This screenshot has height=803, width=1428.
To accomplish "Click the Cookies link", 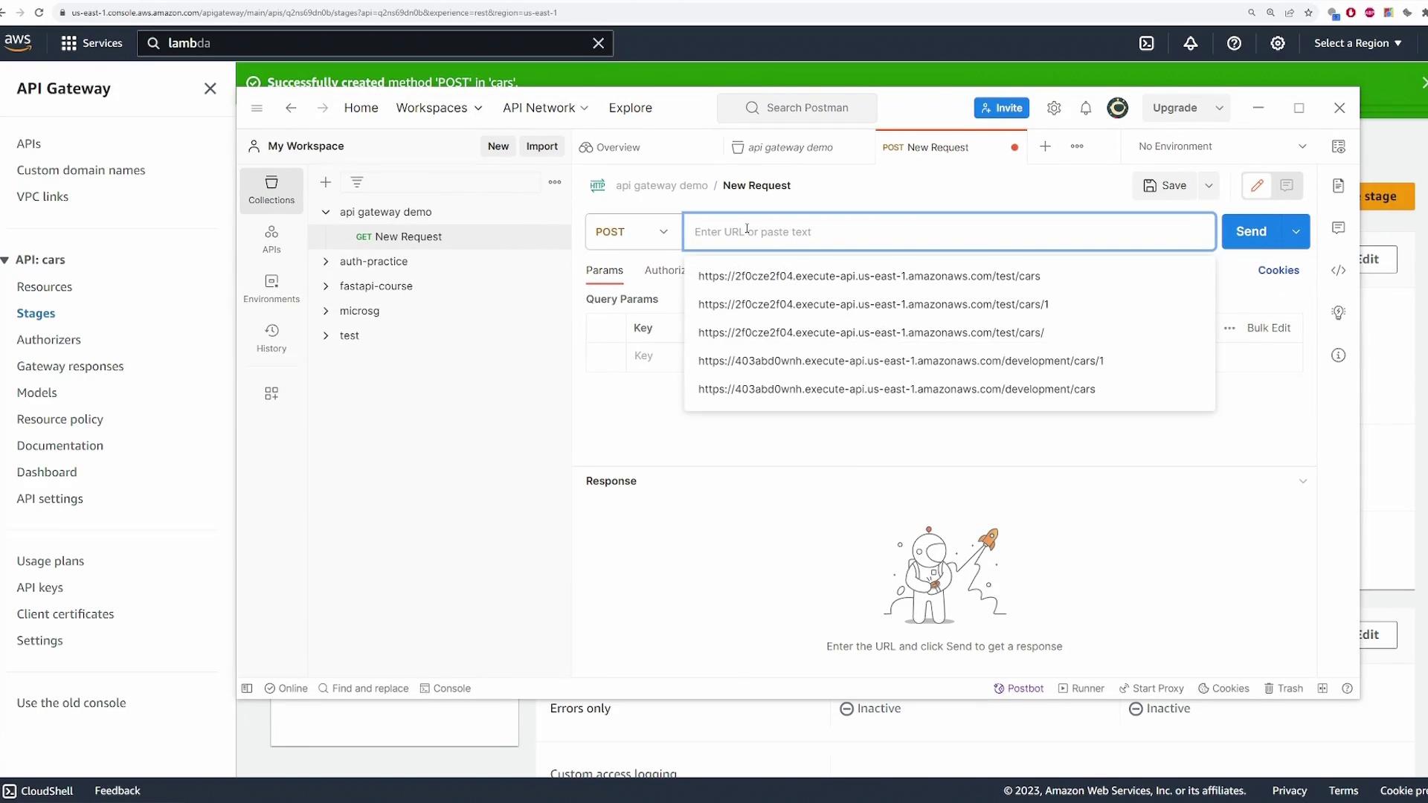I will 1278,271.
